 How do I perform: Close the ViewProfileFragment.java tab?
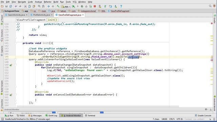83,15
